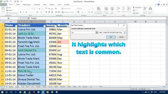This screenshot has height=94, width=168.
Task: Switch to the Review tab
Action: [x=52, y=4]
